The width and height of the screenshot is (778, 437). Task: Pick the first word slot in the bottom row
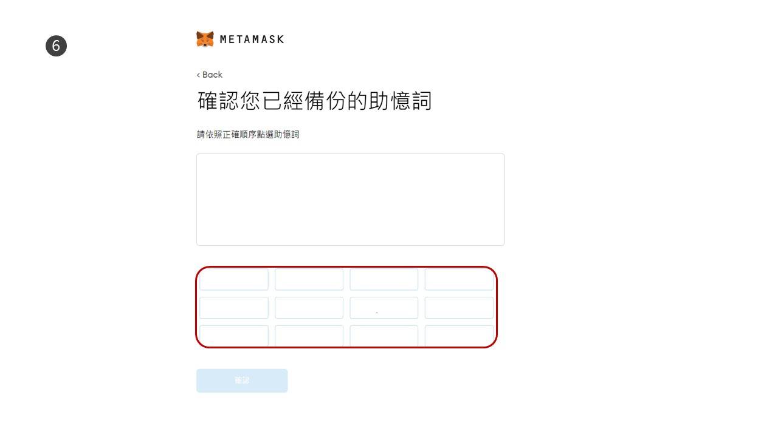click(x=234, y=336)
